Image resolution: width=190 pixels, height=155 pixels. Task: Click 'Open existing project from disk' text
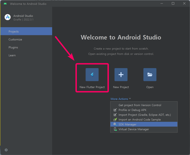point(121,54)
